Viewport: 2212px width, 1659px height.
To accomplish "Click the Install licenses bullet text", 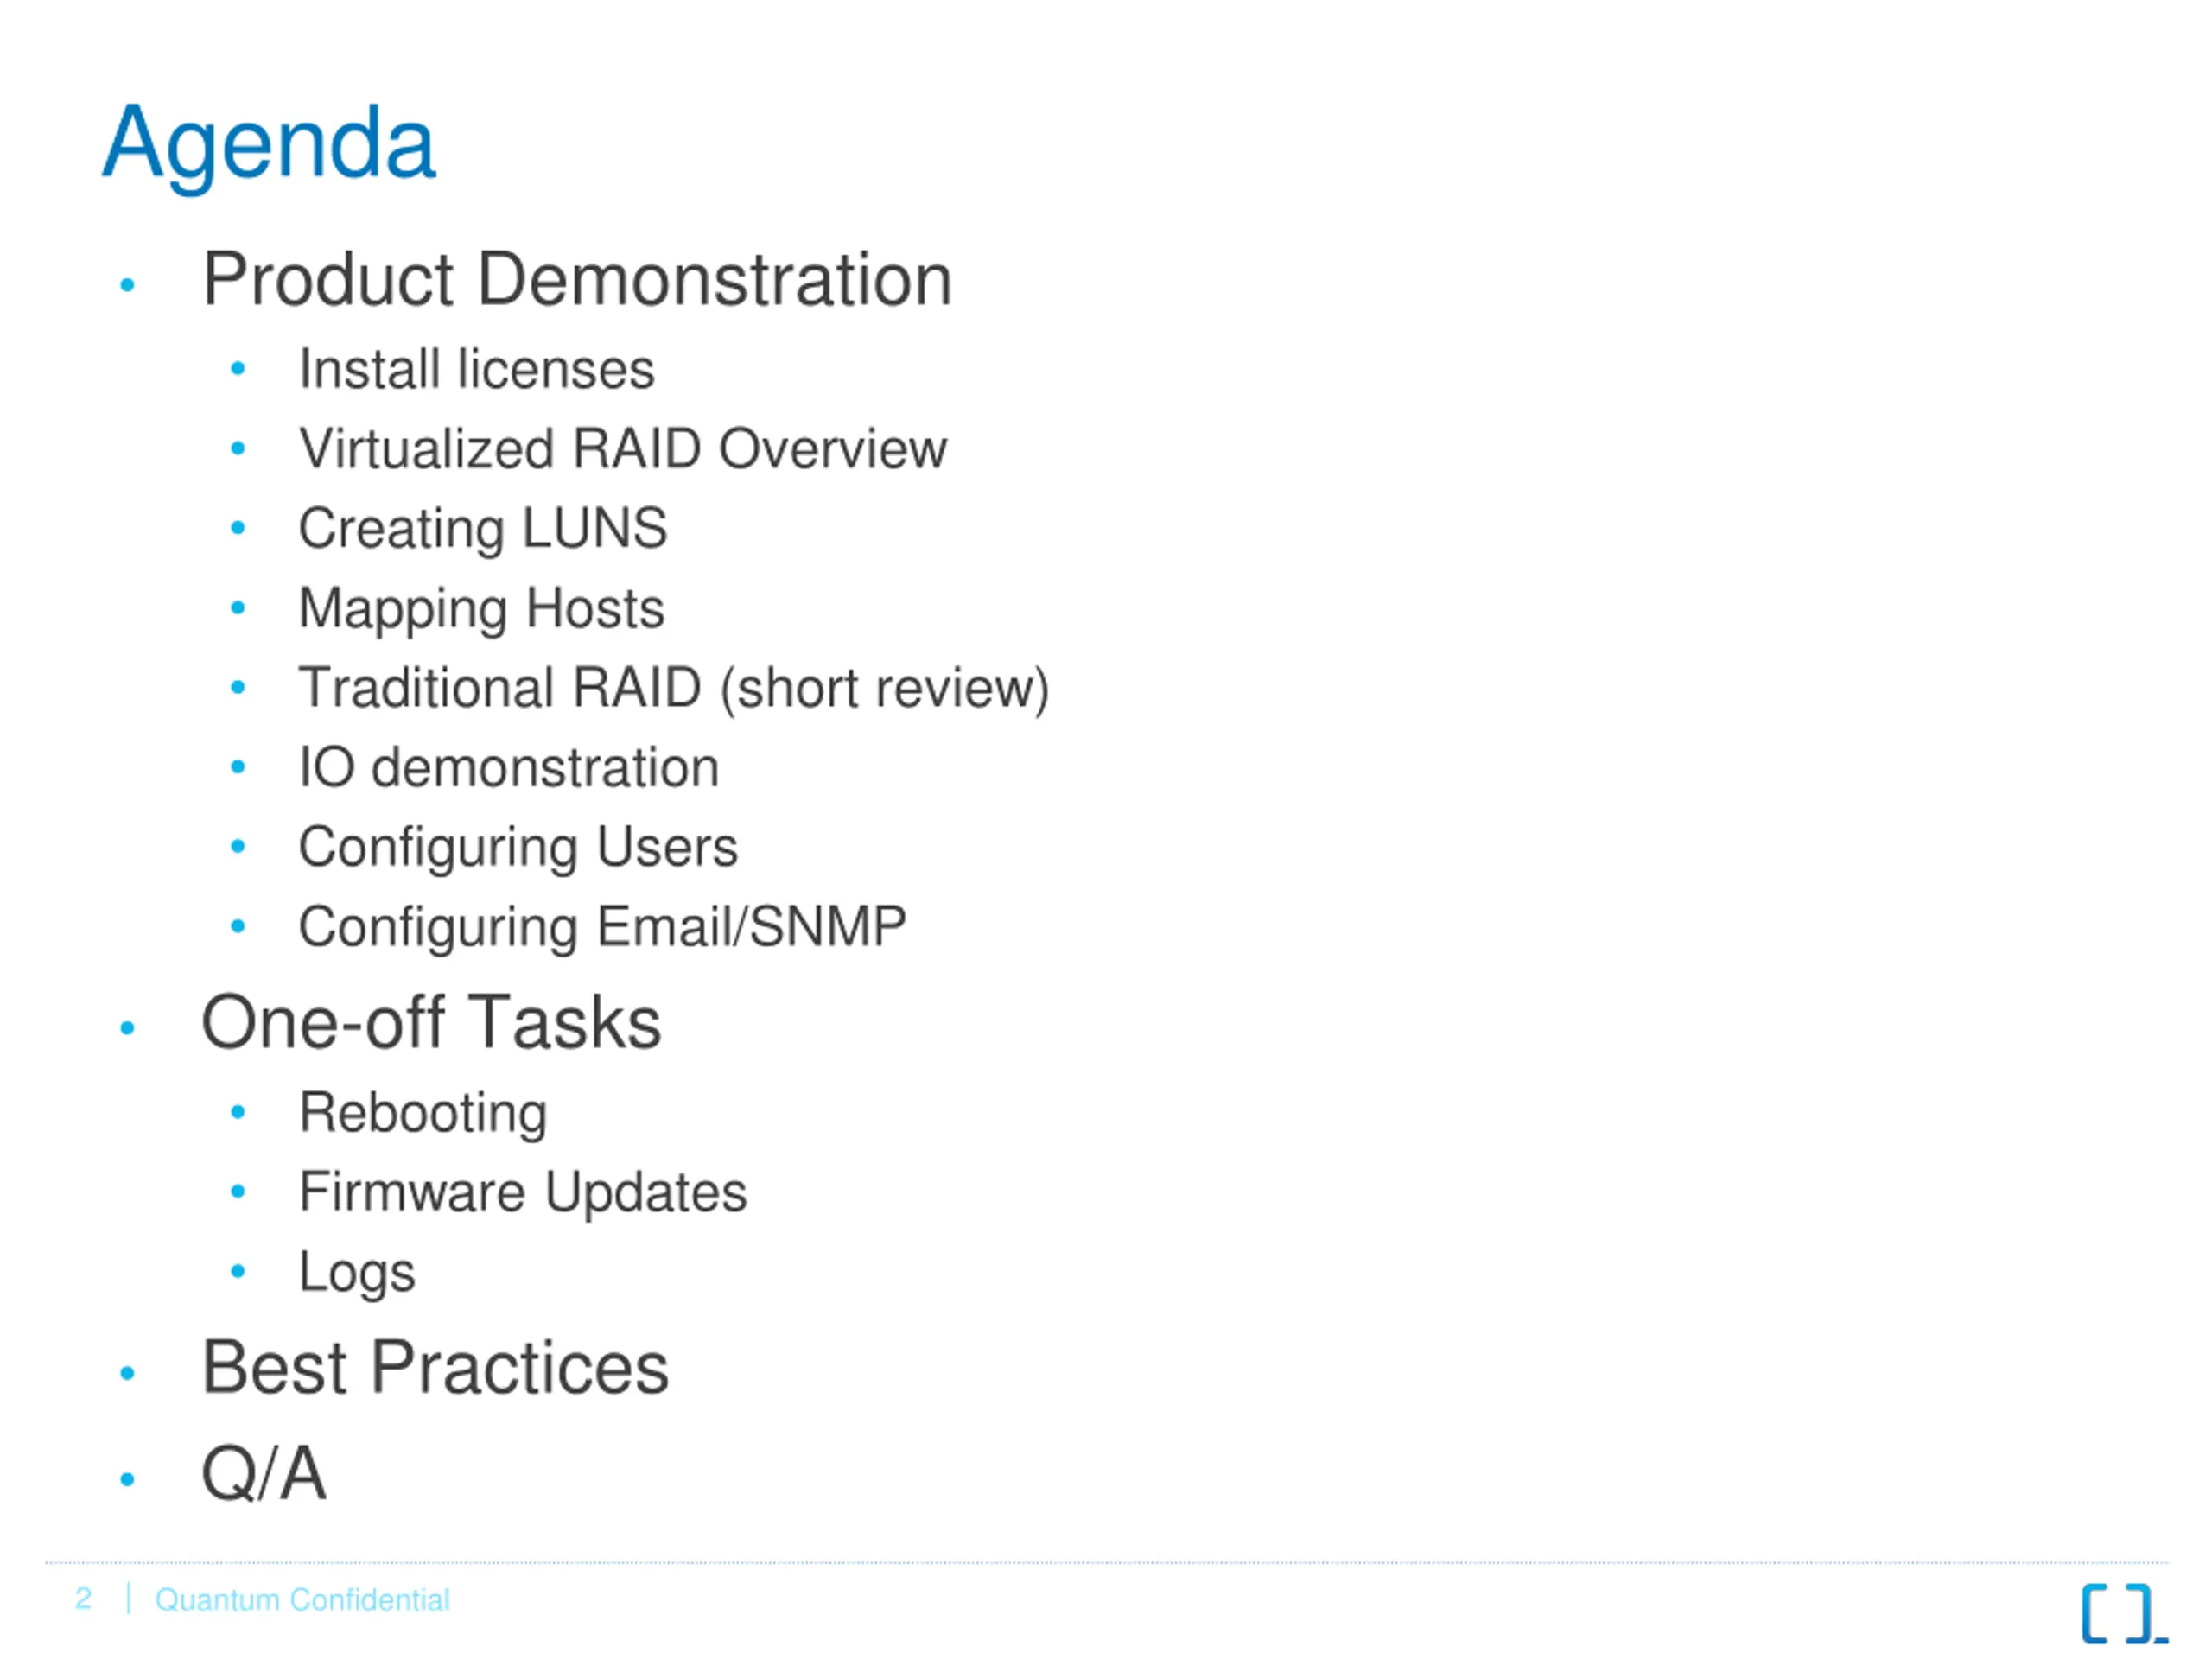I will (x=476, y=369).
